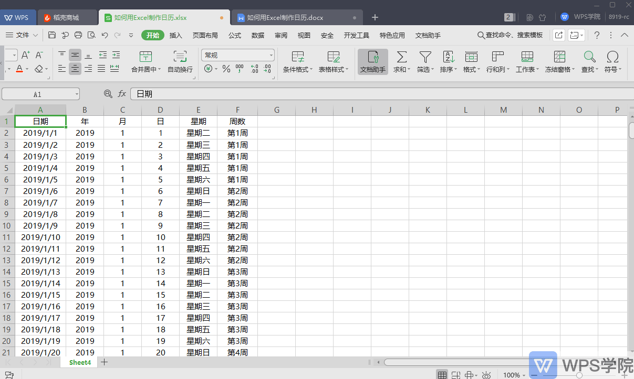634x379 pixels.
Task: Open the 文件 file menu
Action: coord(22,35)
